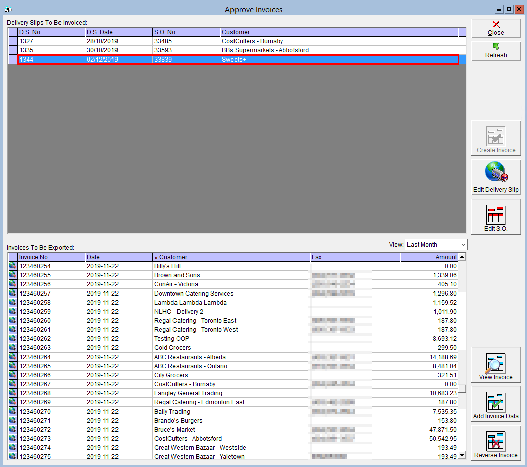Click customer Lambda Lambda Lambda
The image size is (527, 467).
tap(190, 302)
